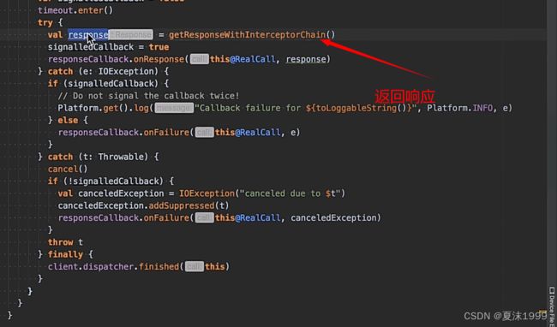This screenshot has width=557, height=327.
Task: Click getResponseWithInterceptorChain() call
Action: (251, 35)
